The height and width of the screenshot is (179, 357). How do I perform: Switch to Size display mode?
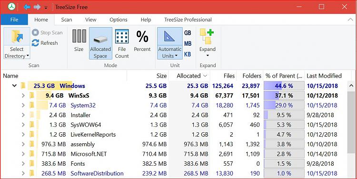pos(79,41)
